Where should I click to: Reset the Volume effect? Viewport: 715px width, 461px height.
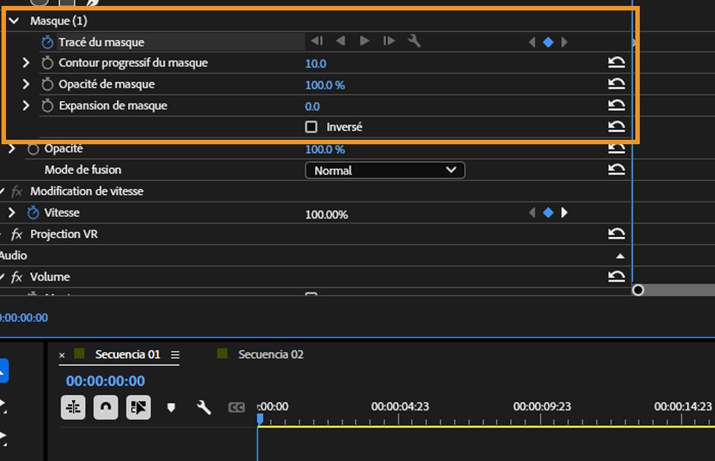(x=617, y=277)
